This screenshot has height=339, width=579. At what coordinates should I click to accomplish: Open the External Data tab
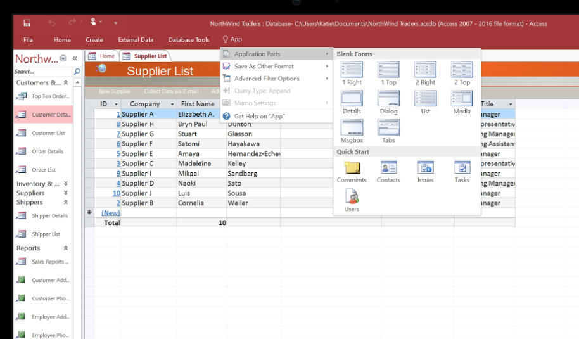[x=136, y=39]
